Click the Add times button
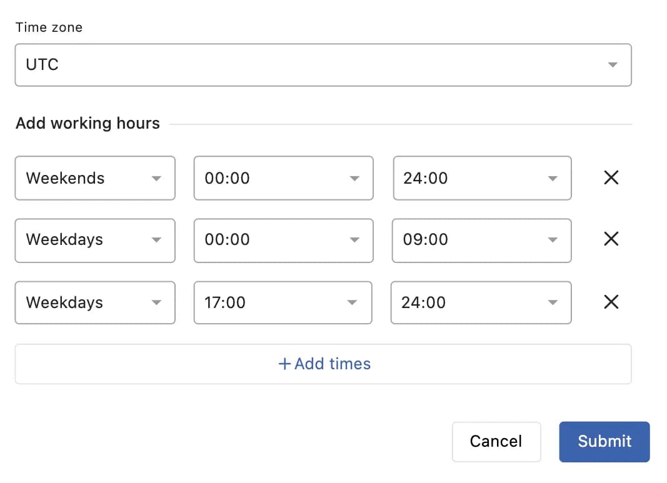The image size is (667, 483). (323, 364)
